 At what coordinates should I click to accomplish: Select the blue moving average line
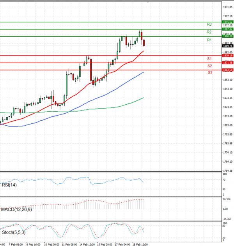click(x=117, y=88)
